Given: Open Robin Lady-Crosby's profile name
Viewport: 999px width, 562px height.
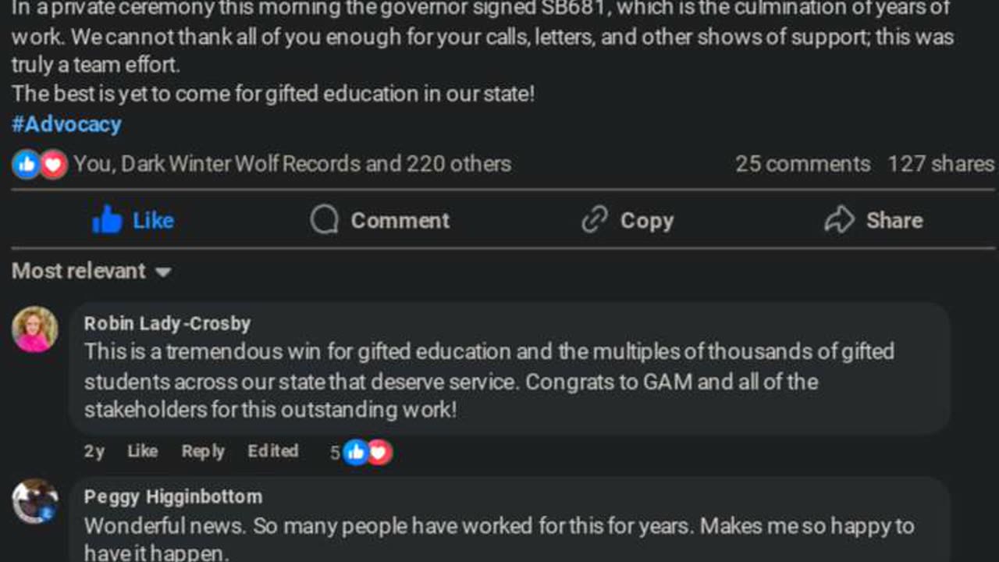Looking at the screenshot, I should point(167,323).
